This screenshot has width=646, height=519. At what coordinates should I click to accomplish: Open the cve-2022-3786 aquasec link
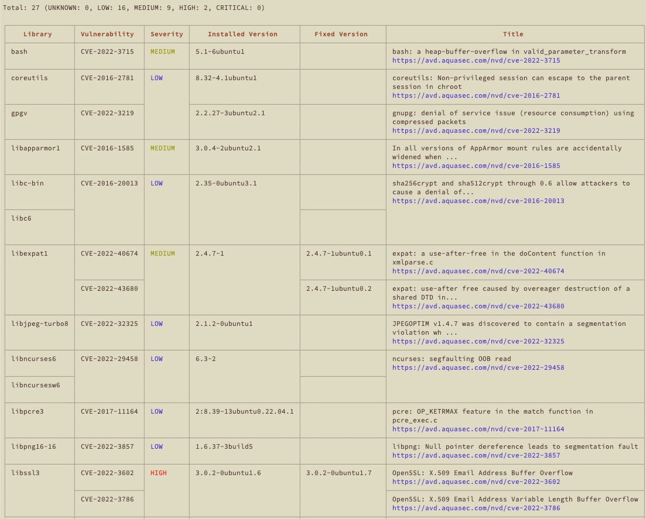476,508
